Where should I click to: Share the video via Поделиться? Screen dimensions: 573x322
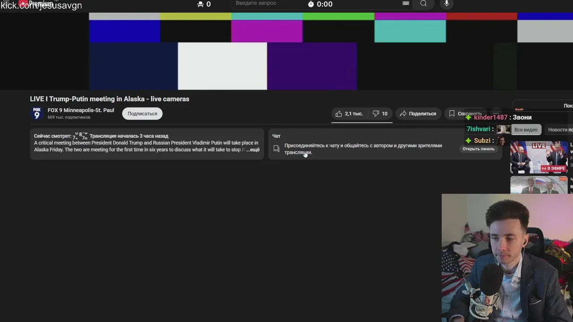click(418, 114)
